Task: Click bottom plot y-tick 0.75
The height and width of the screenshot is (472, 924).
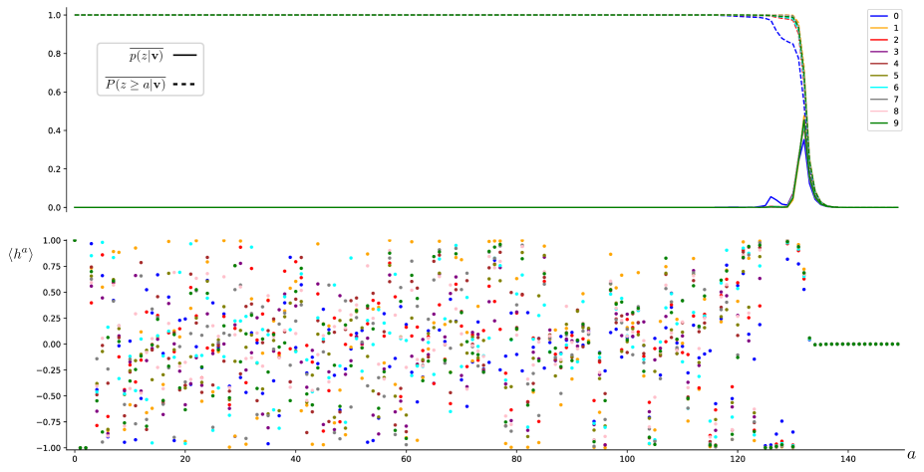Action: 51,266
